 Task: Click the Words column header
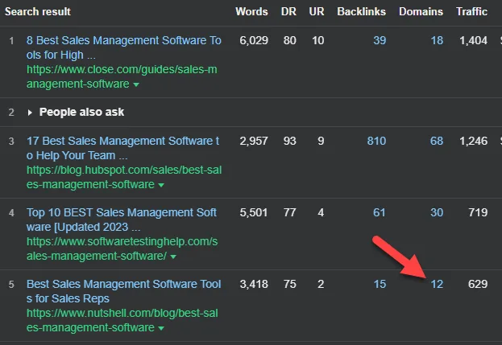click(x=251, y=12)
